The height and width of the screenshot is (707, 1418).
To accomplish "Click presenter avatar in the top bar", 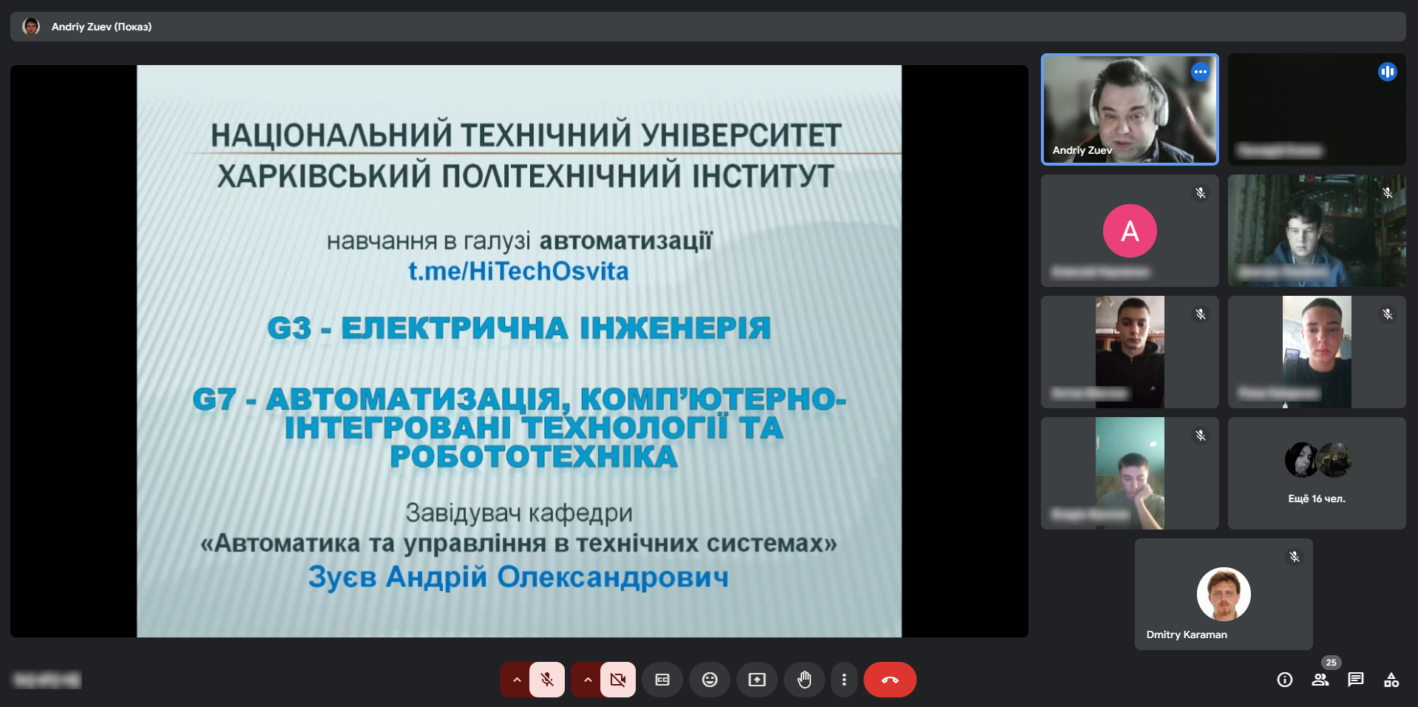I will point(31,27).
